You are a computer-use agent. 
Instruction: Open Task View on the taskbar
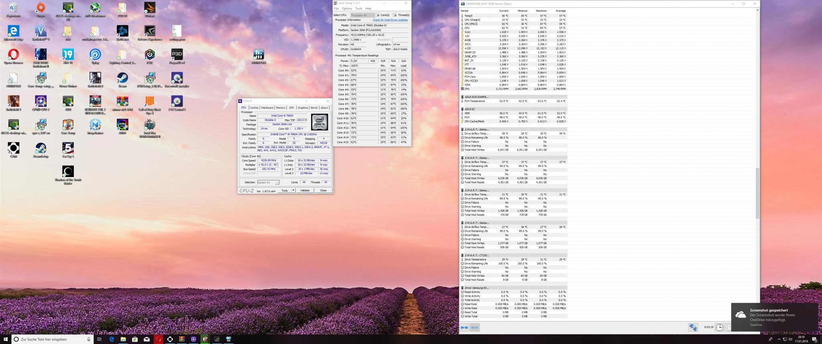tap(99, 339)
